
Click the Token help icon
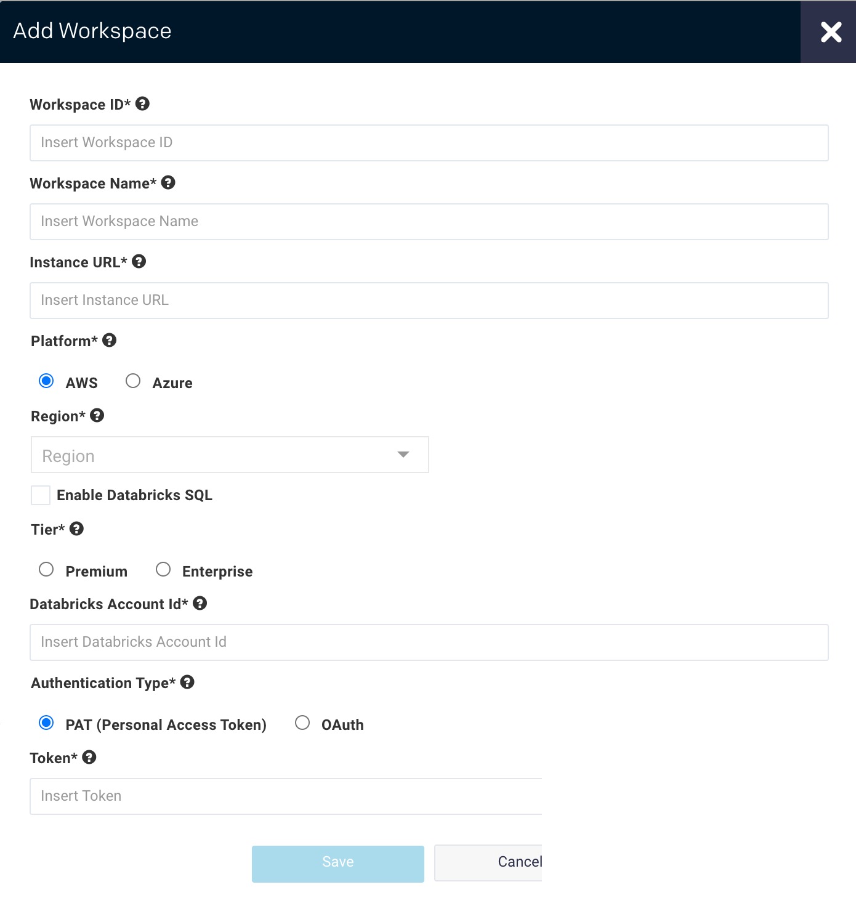pos(89,758)
